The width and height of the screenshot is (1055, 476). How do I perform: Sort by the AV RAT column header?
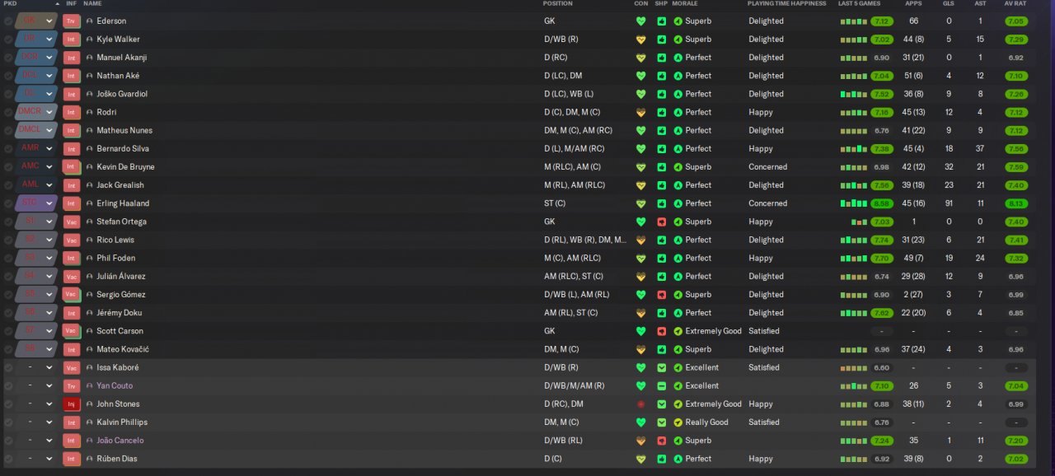[1015, 4]
